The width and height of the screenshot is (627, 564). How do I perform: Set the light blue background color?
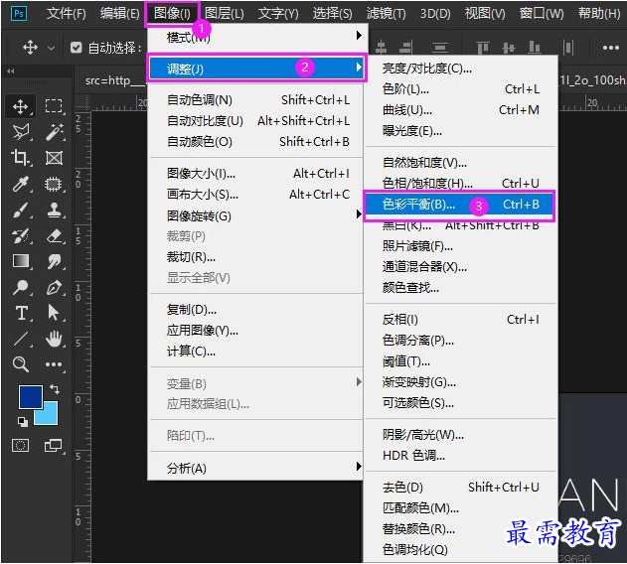click(x=50, y=417)
